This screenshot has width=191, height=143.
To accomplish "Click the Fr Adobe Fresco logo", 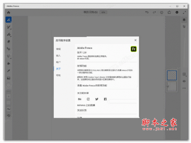I will click(x=134, y=49).
